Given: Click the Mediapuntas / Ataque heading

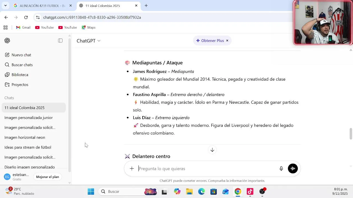Looking at the screenshot, I should (157, 63).
